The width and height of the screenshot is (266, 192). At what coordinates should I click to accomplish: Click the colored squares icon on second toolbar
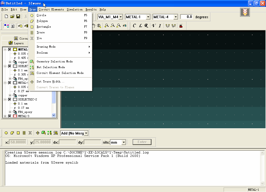tap(6, 26)
